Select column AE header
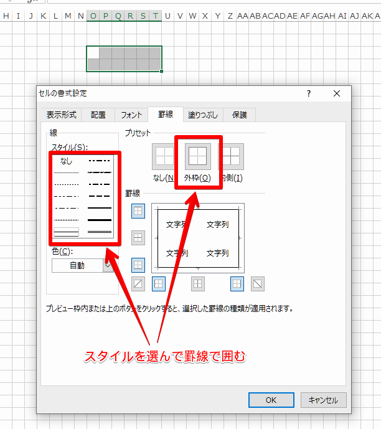The width and height of the screenshot is (381, 429). 292,16
